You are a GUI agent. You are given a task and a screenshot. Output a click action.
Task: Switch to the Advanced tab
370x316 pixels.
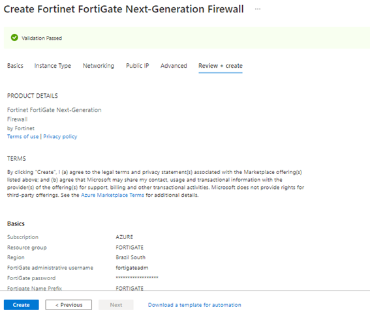coord(174,66)
